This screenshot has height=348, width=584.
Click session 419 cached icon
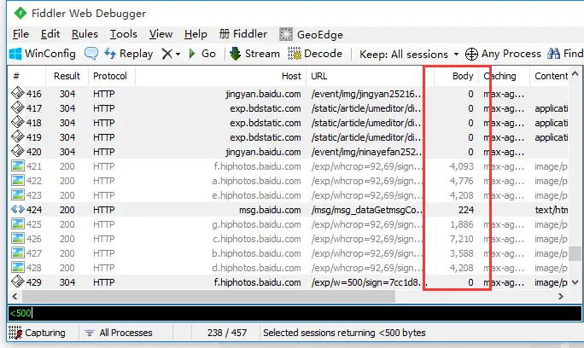tap(18, 136)
